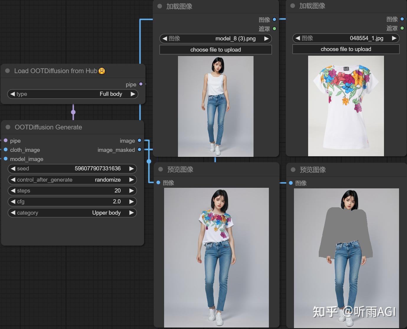Increase steps value with right arrow
407x329 pixels.
coord(131,191)
